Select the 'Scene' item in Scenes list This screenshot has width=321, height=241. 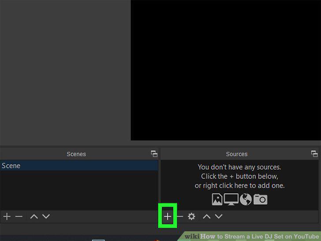pos(79,166)
